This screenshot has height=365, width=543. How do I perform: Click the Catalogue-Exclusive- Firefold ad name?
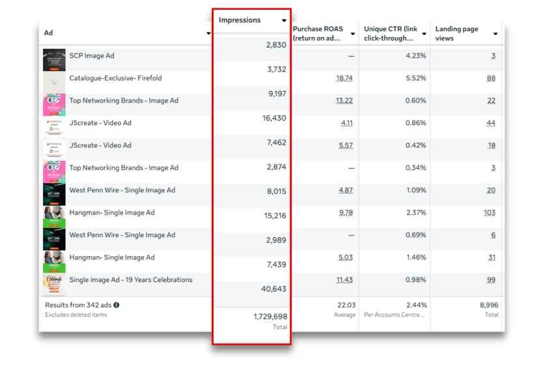(115, 78)
